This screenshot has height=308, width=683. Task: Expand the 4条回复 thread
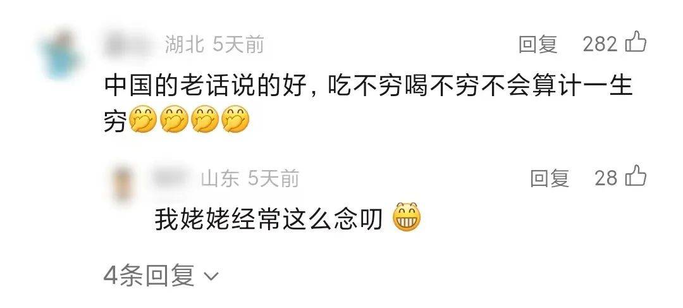point(161,276)
